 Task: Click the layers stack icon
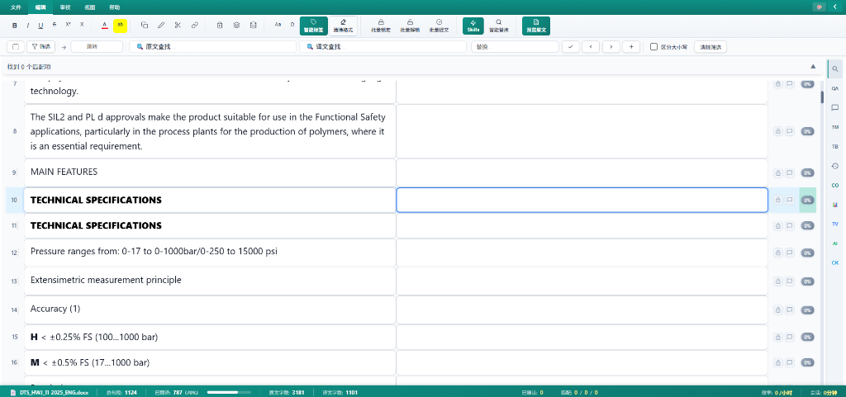click(237, 25)
